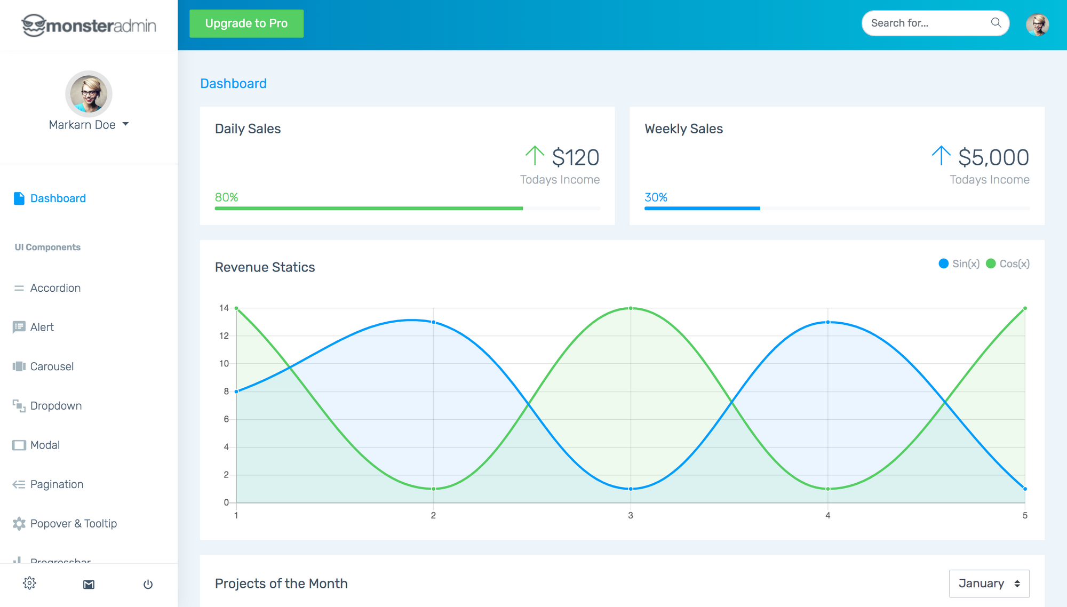1067x607 pixels.
Task: Click the Sin(x) data point at x=2
Action: point(433,322)
